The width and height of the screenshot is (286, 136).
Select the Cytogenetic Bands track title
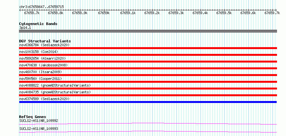tap(38, 24)
